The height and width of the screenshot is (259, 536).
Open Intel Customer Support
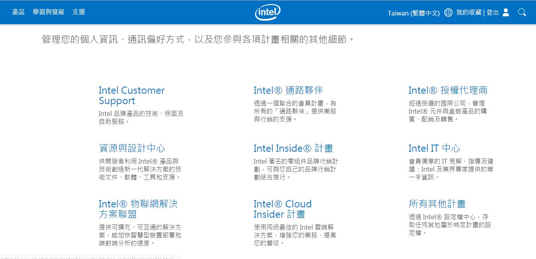point(132,95)
